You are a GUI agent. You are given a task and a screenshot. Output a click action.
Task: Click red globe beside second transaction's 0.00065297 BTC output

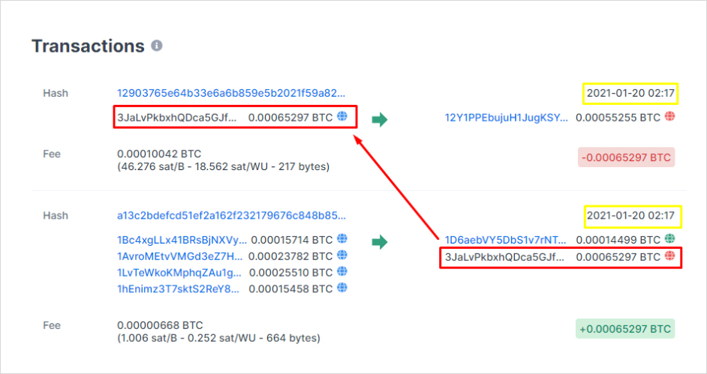point(670,256)
